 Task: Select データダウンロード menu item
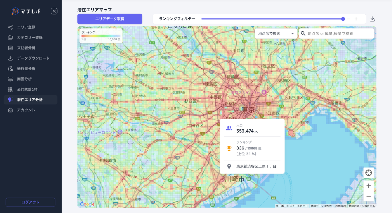pos(33,58)
